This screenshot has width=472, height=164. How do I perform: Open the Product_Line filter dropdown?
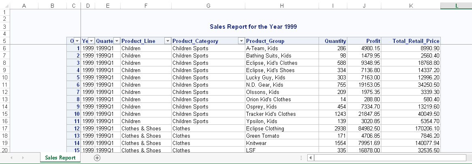pos(168,41)
